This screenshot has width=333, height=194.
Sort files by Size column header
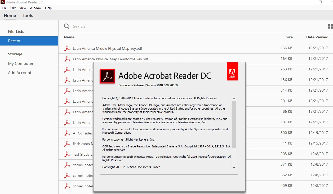coord(289,37)
